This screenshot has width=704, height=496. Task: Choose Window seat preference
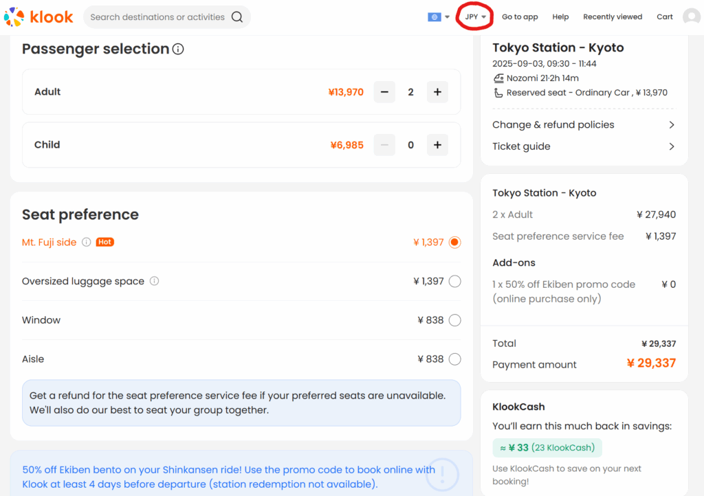point(454,320)
